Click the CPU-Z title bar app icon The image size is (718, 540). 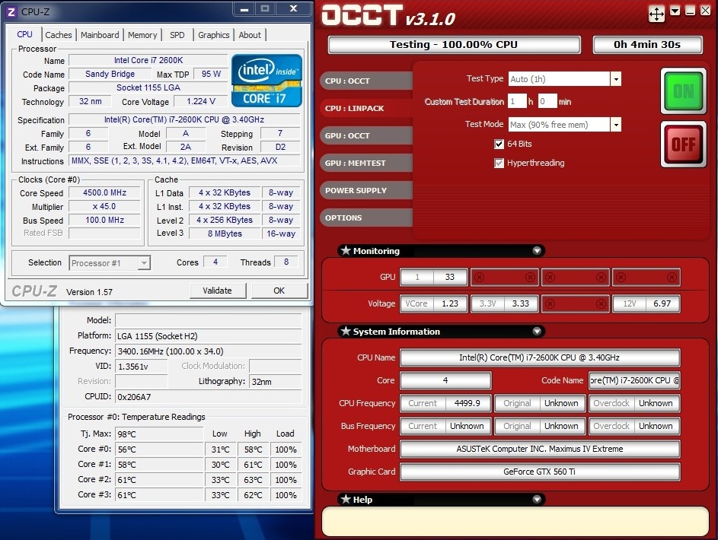click(x=11, y=11)
